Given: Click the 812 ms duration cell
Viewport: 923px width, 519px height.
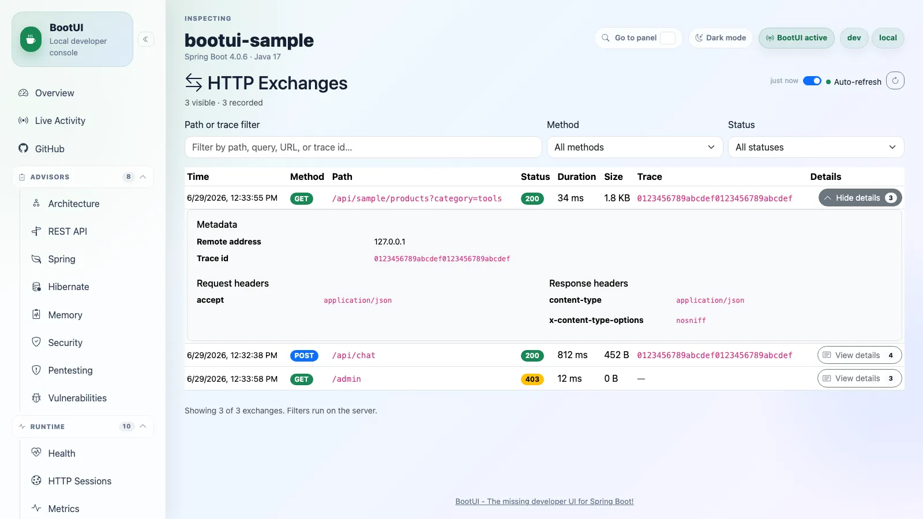Looking at the screenshot, I should click(572, 355).
